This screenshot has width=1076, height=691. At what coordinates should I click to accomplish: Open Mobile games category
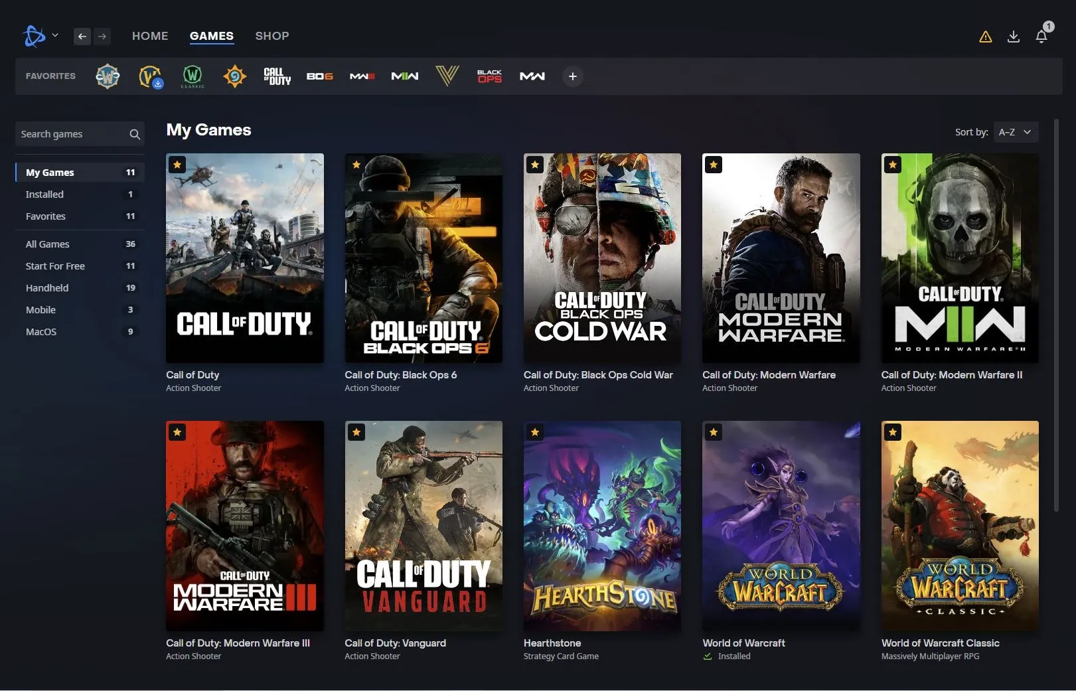pyautogui.click(x=80, y=310)
